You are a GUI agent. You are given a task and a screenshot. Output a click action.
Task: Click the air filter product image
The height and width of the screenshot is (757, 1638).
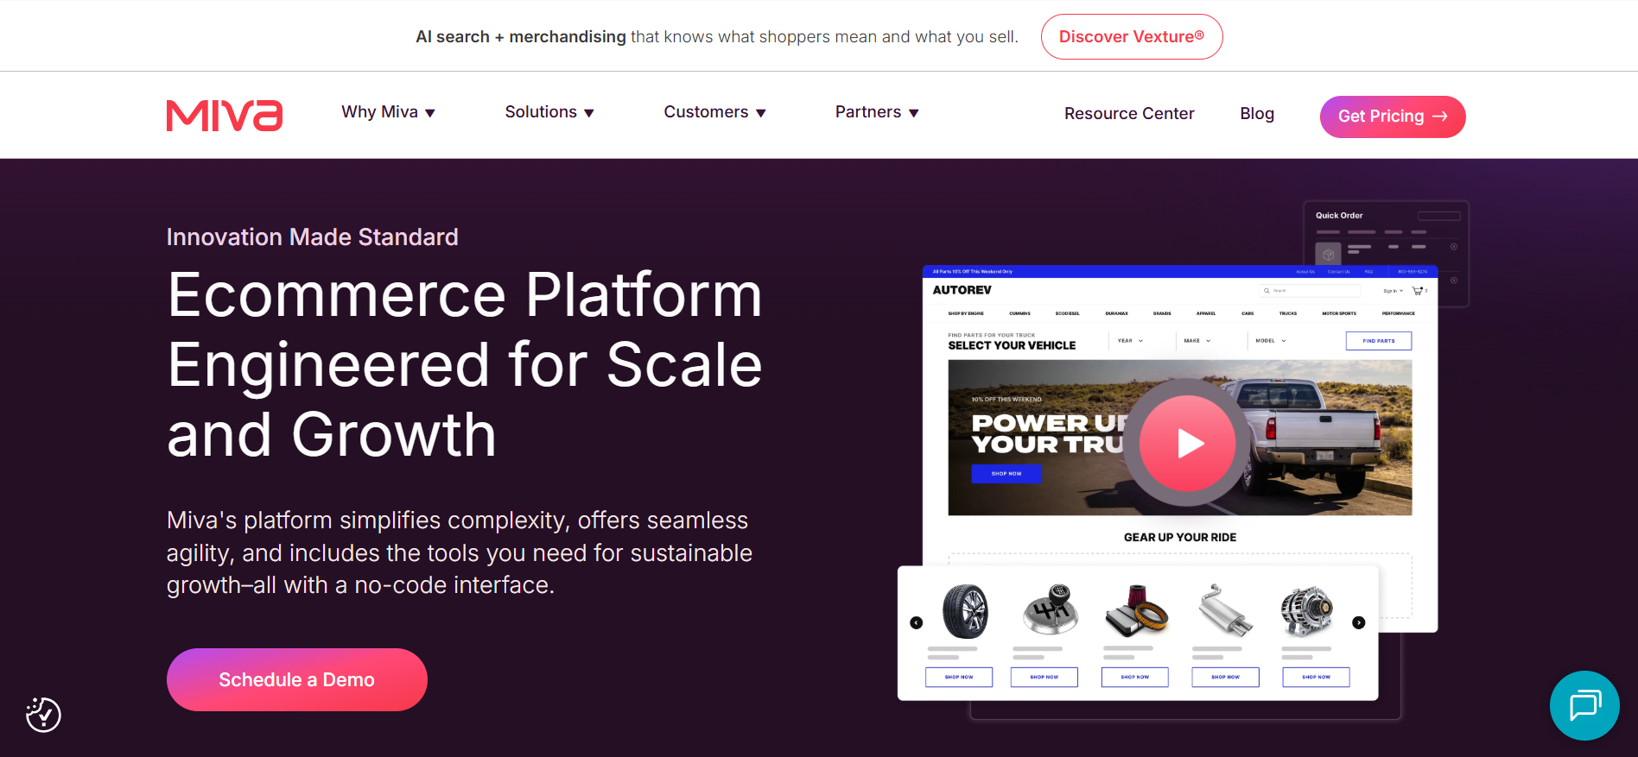[x=1136, y=609]
